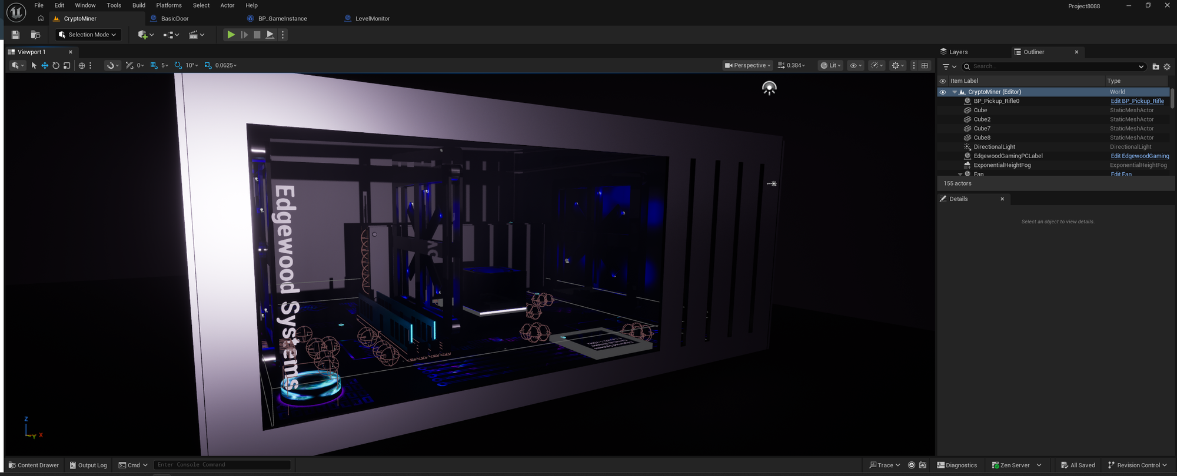The height and width of the screenshot is (476, 1177).
Task: Open the viewport layout grid icon
Action: tap(925, 65)
